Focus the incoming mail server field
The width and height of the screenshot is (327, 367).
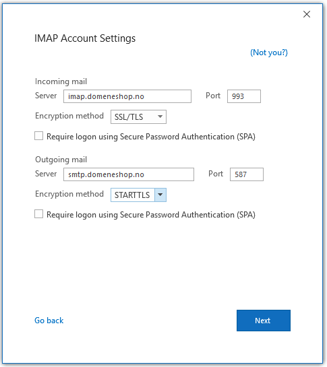[x=127, y=96]
